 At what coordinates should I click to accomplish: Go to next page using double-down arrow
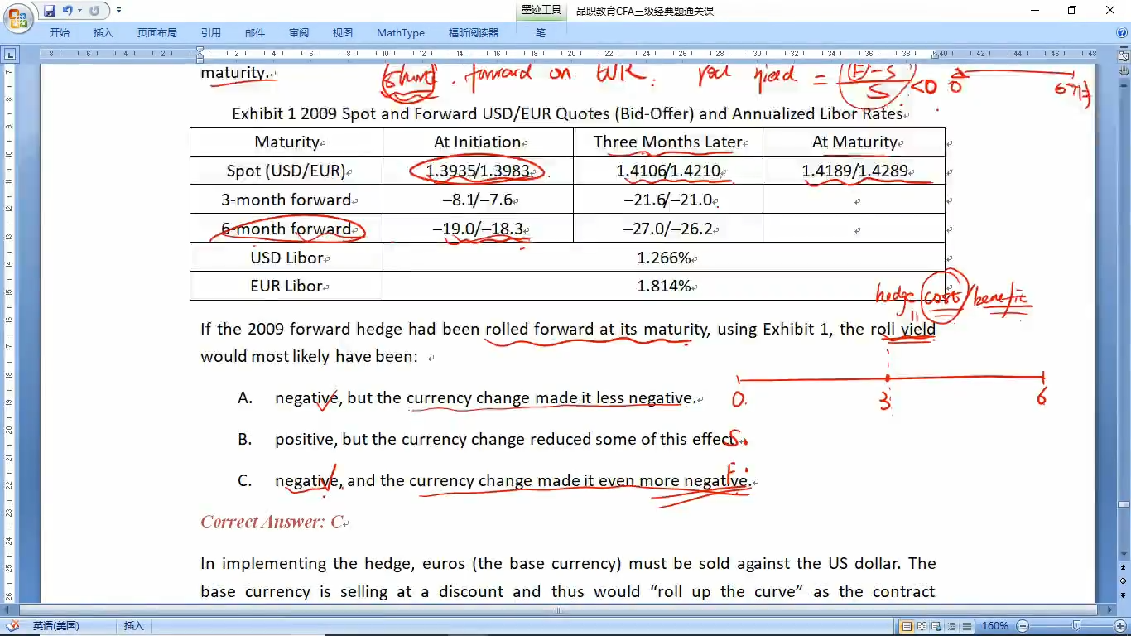tap(1124, 595)
